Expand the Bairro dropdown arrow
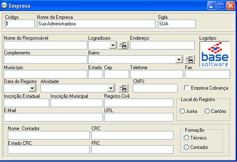 (x=179, y=60)
